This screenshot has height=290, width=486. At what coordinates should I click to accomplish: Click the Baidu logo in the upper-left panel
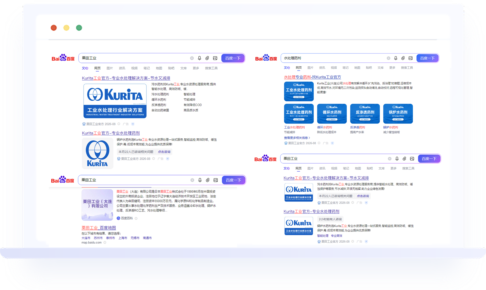coord(63,58)
